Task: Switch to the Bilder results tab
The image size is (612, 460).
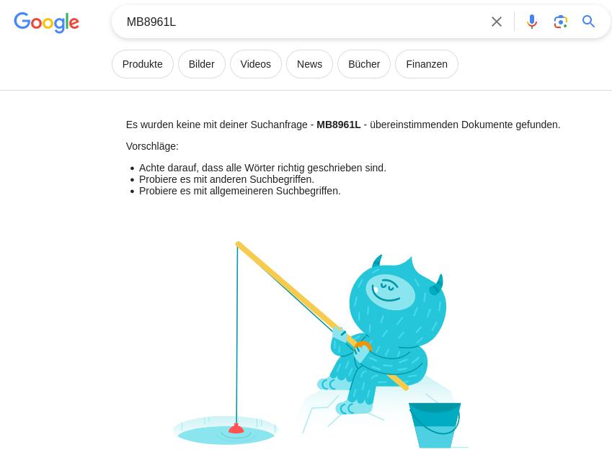Action: pyautogui.click(x=201, y=64)
